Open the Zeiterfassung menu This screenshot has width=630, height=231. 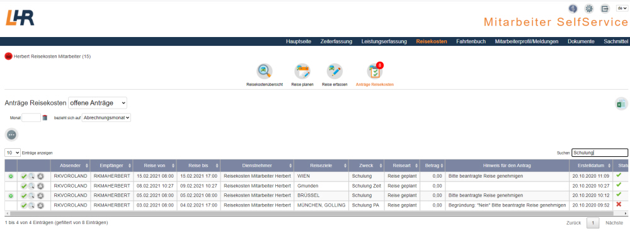[336, 41]
